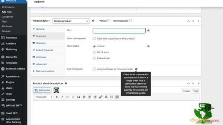Switch to the Linked Products tab

click(x=48, y=50)
